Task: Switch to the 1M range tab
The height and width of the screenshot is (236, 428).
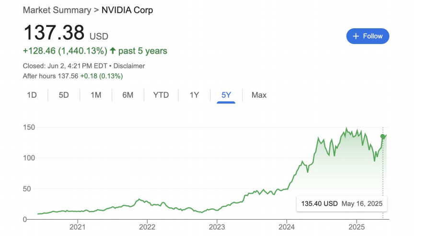Action: click(96, 95)
